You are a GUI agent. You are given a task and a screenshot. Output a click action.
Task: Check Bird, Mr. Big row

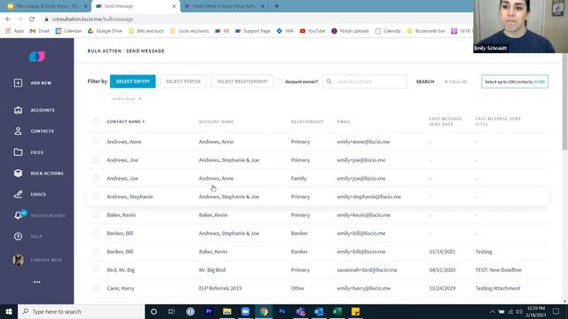pyautogui.click(x=96, y=269)
